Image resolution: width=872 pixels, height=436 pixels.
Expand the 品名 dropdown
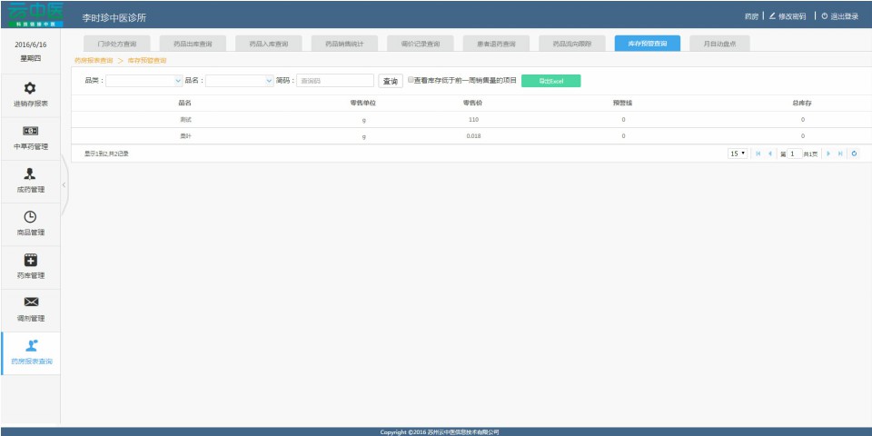(269, 81)
